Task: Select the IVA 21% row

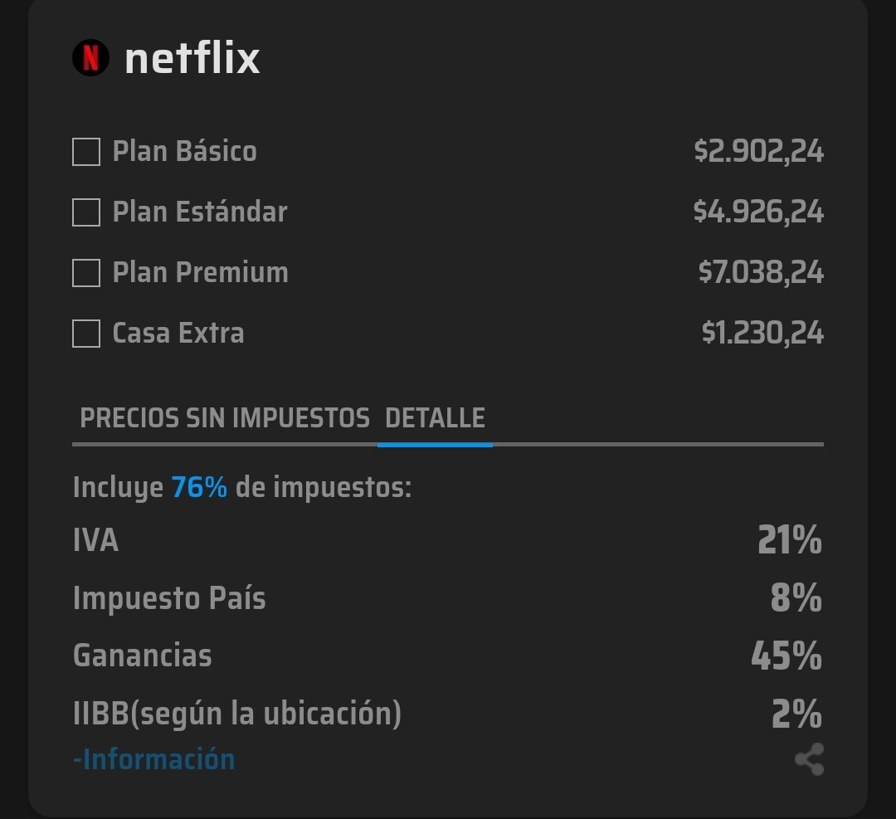Action: coord(448,541)
